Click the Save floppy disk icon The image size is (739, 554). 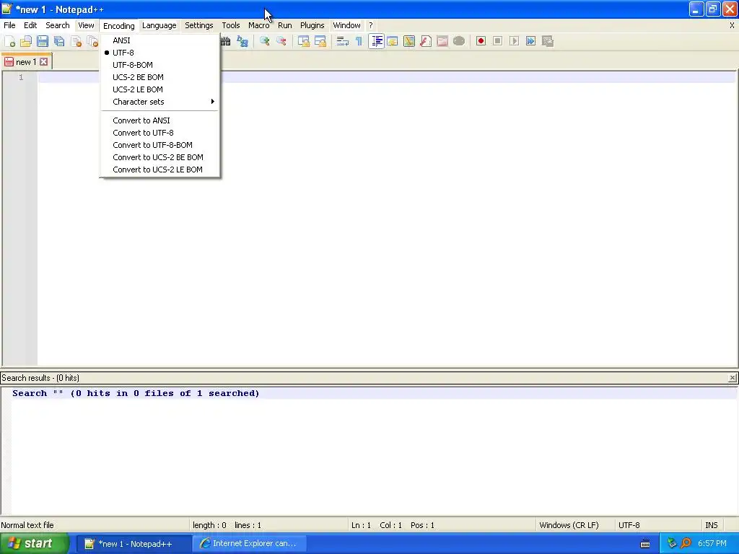(x=43, y=41)
